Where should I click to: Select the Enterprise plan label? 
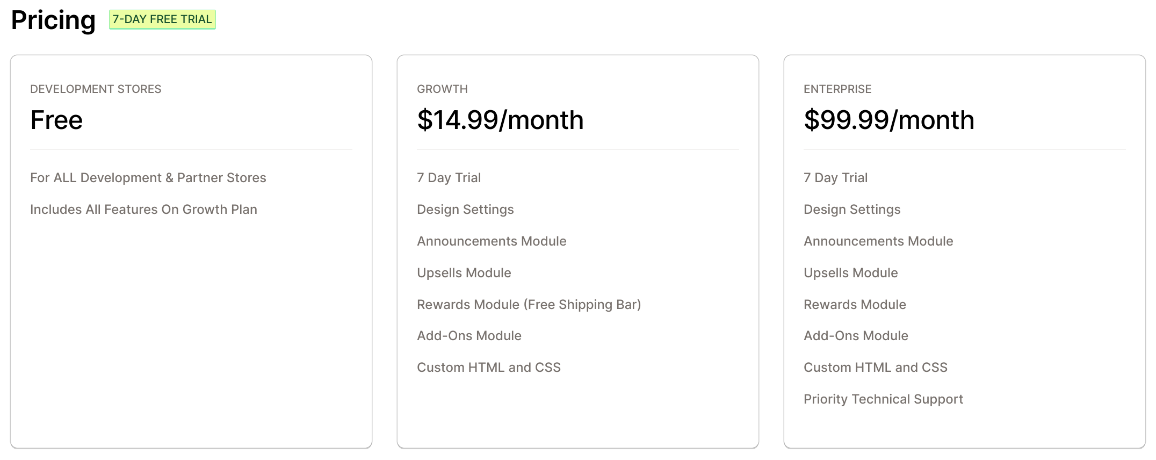(x=837, y=89)
